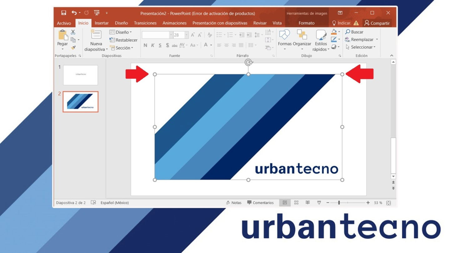Open the Archivo tab
This screenshot has width=450, height=253.
[x=64, y=23]
